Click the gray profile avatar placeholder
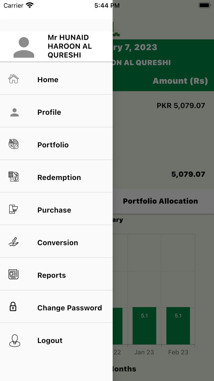Screen dimensions: 214x381 [x=24, y=47]
